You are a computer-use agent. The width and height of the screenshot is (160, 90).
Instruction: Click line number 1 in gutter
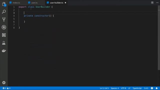point(14,7)
